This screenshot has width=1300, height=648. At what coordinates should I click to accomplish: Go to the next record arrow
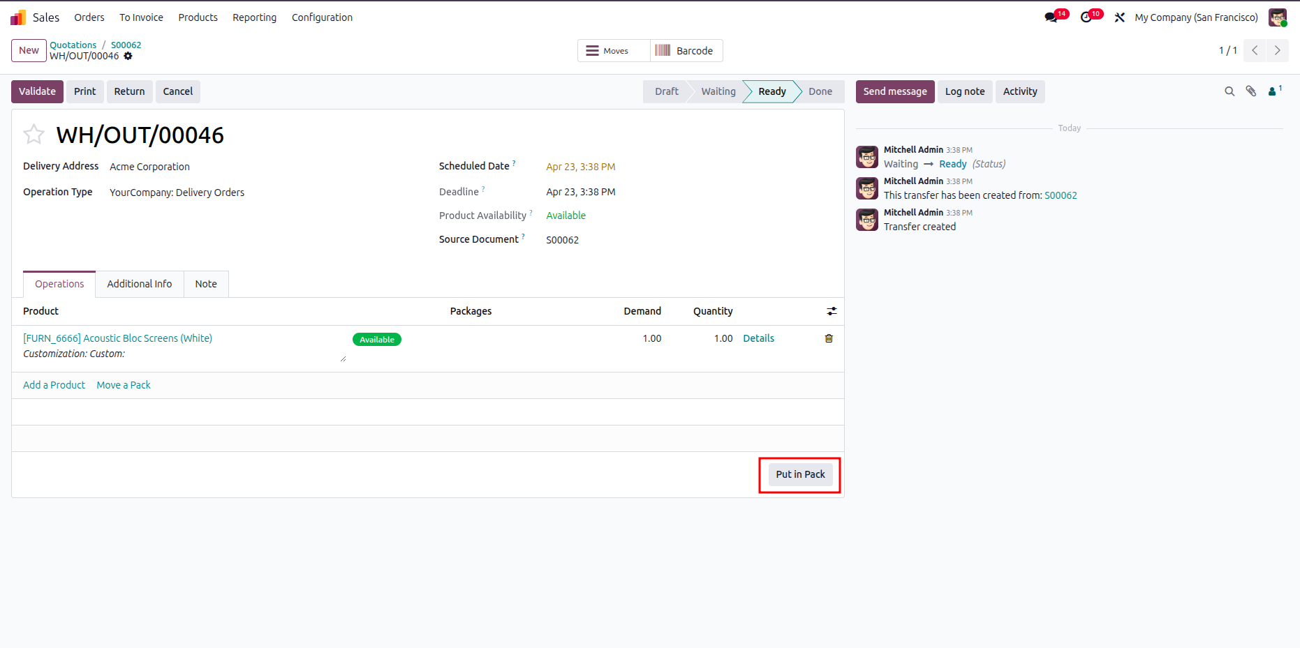[1278, 50]
